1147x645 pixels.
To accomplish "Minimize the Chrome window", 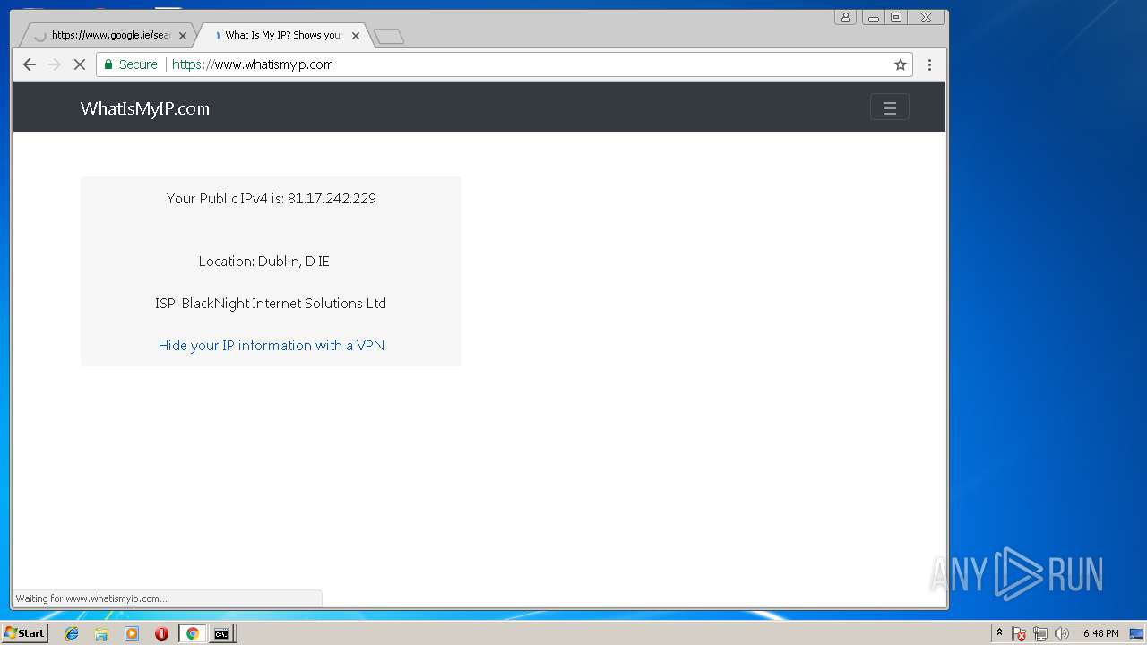I will tap(873, 17).
